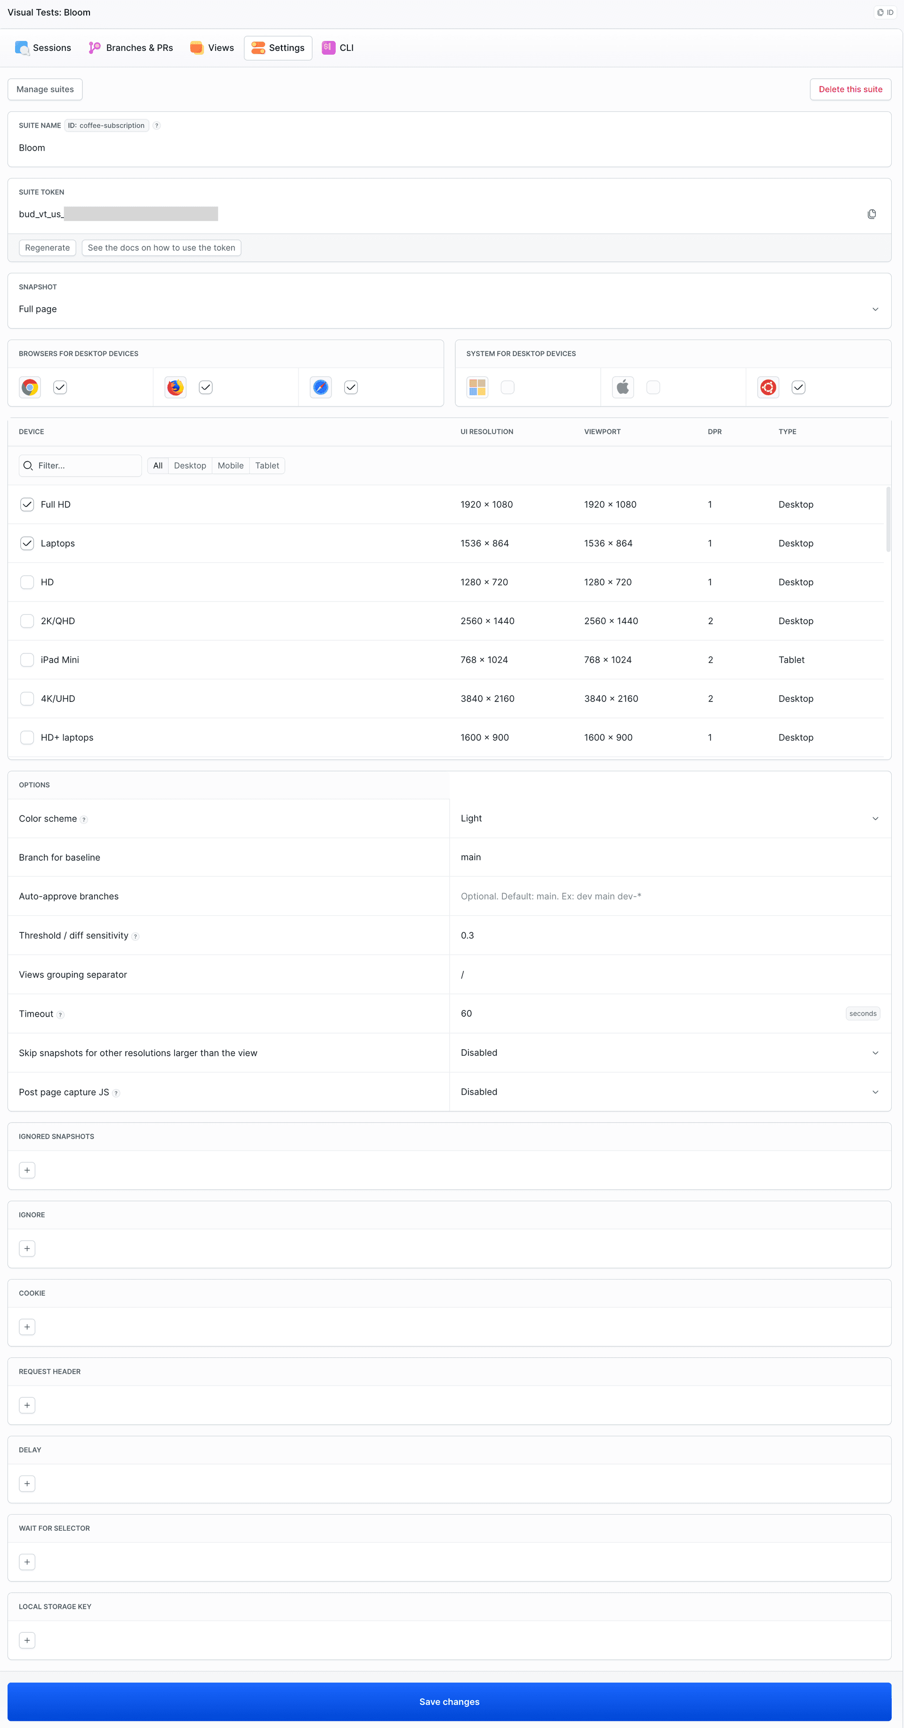Open the Views tab
904x1728 pixels.
pos(212,48)
